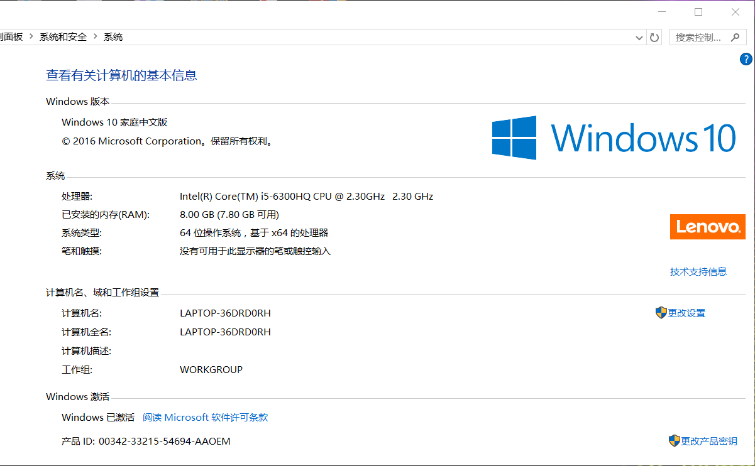
Task: Read the 阅读 Microsoft 软件许可条款 link
Action: click(x=206, y=417)
